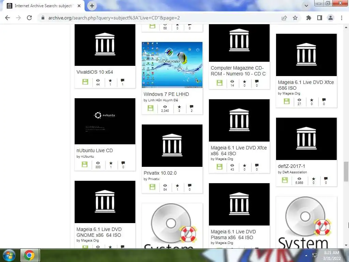Click the page vertical scrollbar thumb

(x=346, y=172)
